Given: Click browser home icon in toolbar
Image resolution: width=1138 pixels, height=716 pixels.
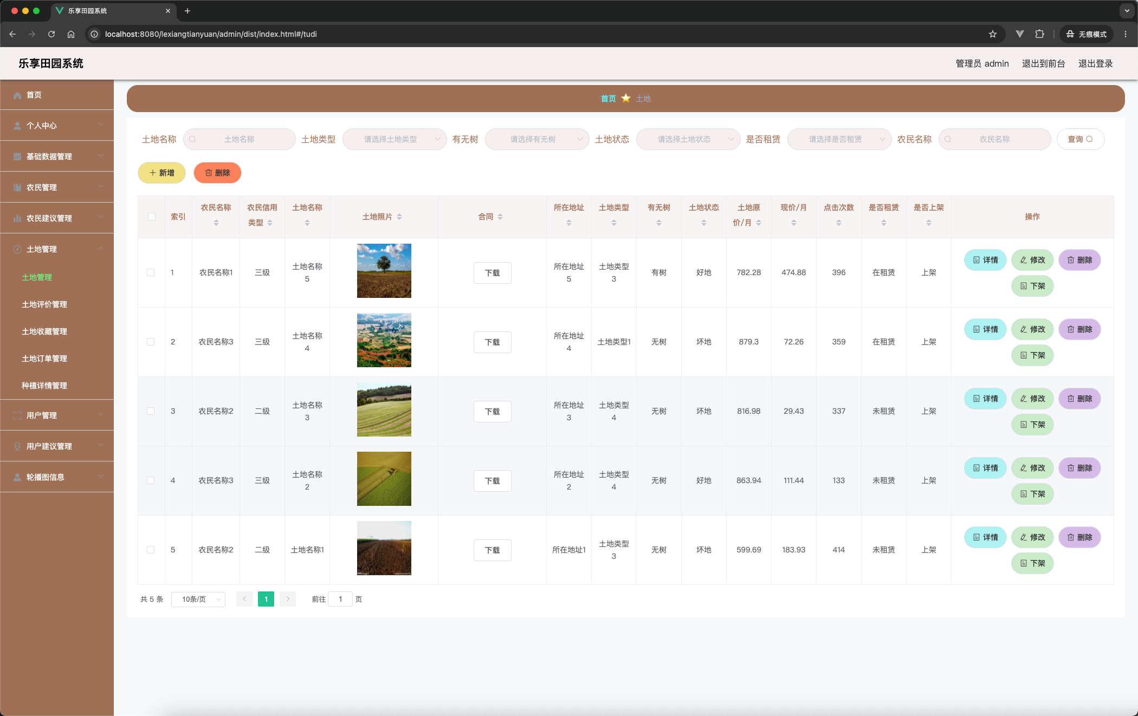Looking at the screenshot, I should [71, 34].
